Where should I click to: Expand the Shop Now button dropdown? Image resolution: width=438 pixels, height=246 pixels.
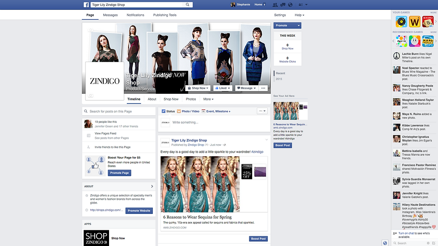(x=198, y=88)
